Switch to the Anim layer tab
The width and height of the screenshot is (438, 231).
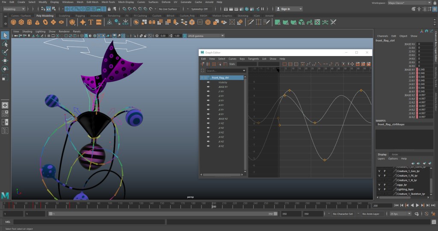click(x=394, y=154)
